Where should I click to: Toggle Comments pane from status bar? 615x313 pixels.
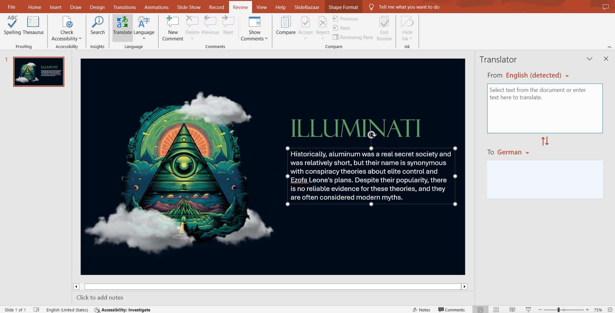click(452, 309)
